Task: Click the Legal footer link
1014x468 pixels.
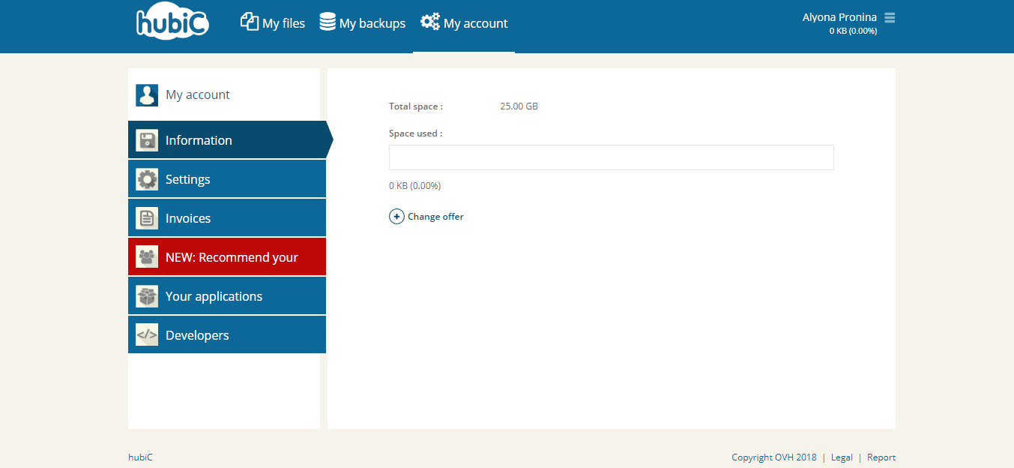Action: point(842,457)
